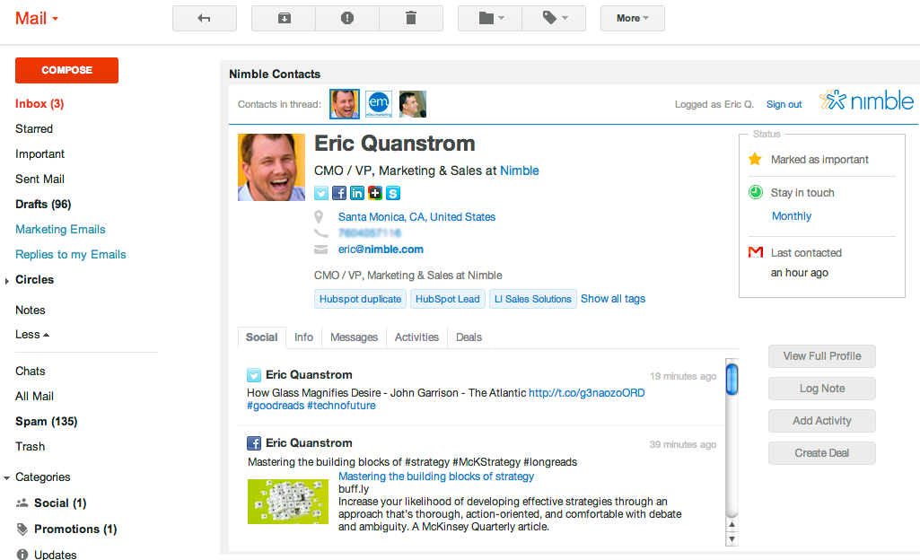Open Spam (135) folder
This screenshot has width=920, height=560.
[47, 422]
